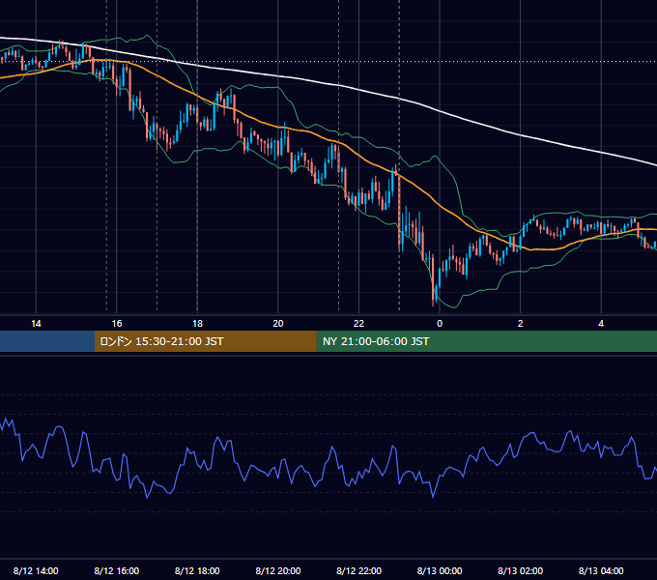Click the 8/13 00:00 time label
Viewport: 657px width, 580px height.
coord(440,570)
